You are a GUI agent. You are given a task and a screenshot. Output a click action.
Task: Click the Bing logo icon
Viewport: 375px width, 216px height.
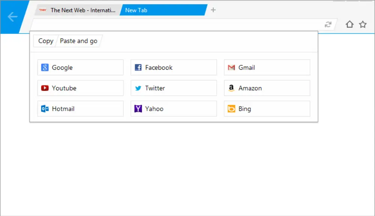[231, 109]
